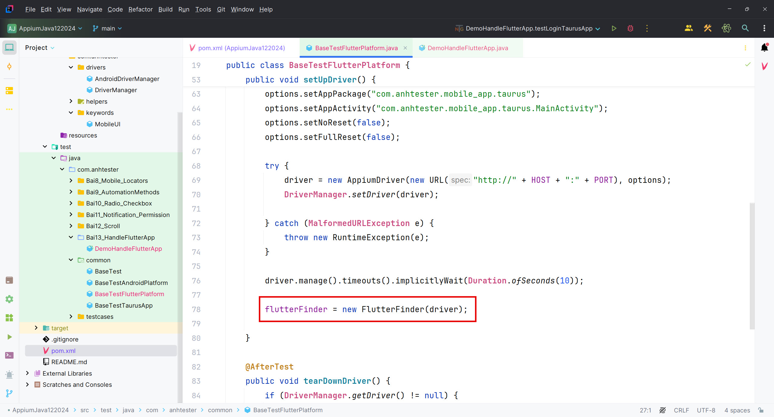The width and height of the screenshot is (774, 417).
Task: Select the AndroidDriverManager class
Action: coord(127,79)
